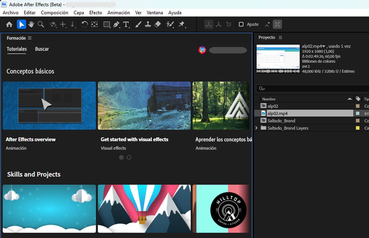Select the Clone Stamp tool
Viewport: 369px width, 238px height.
click(148, 24)
